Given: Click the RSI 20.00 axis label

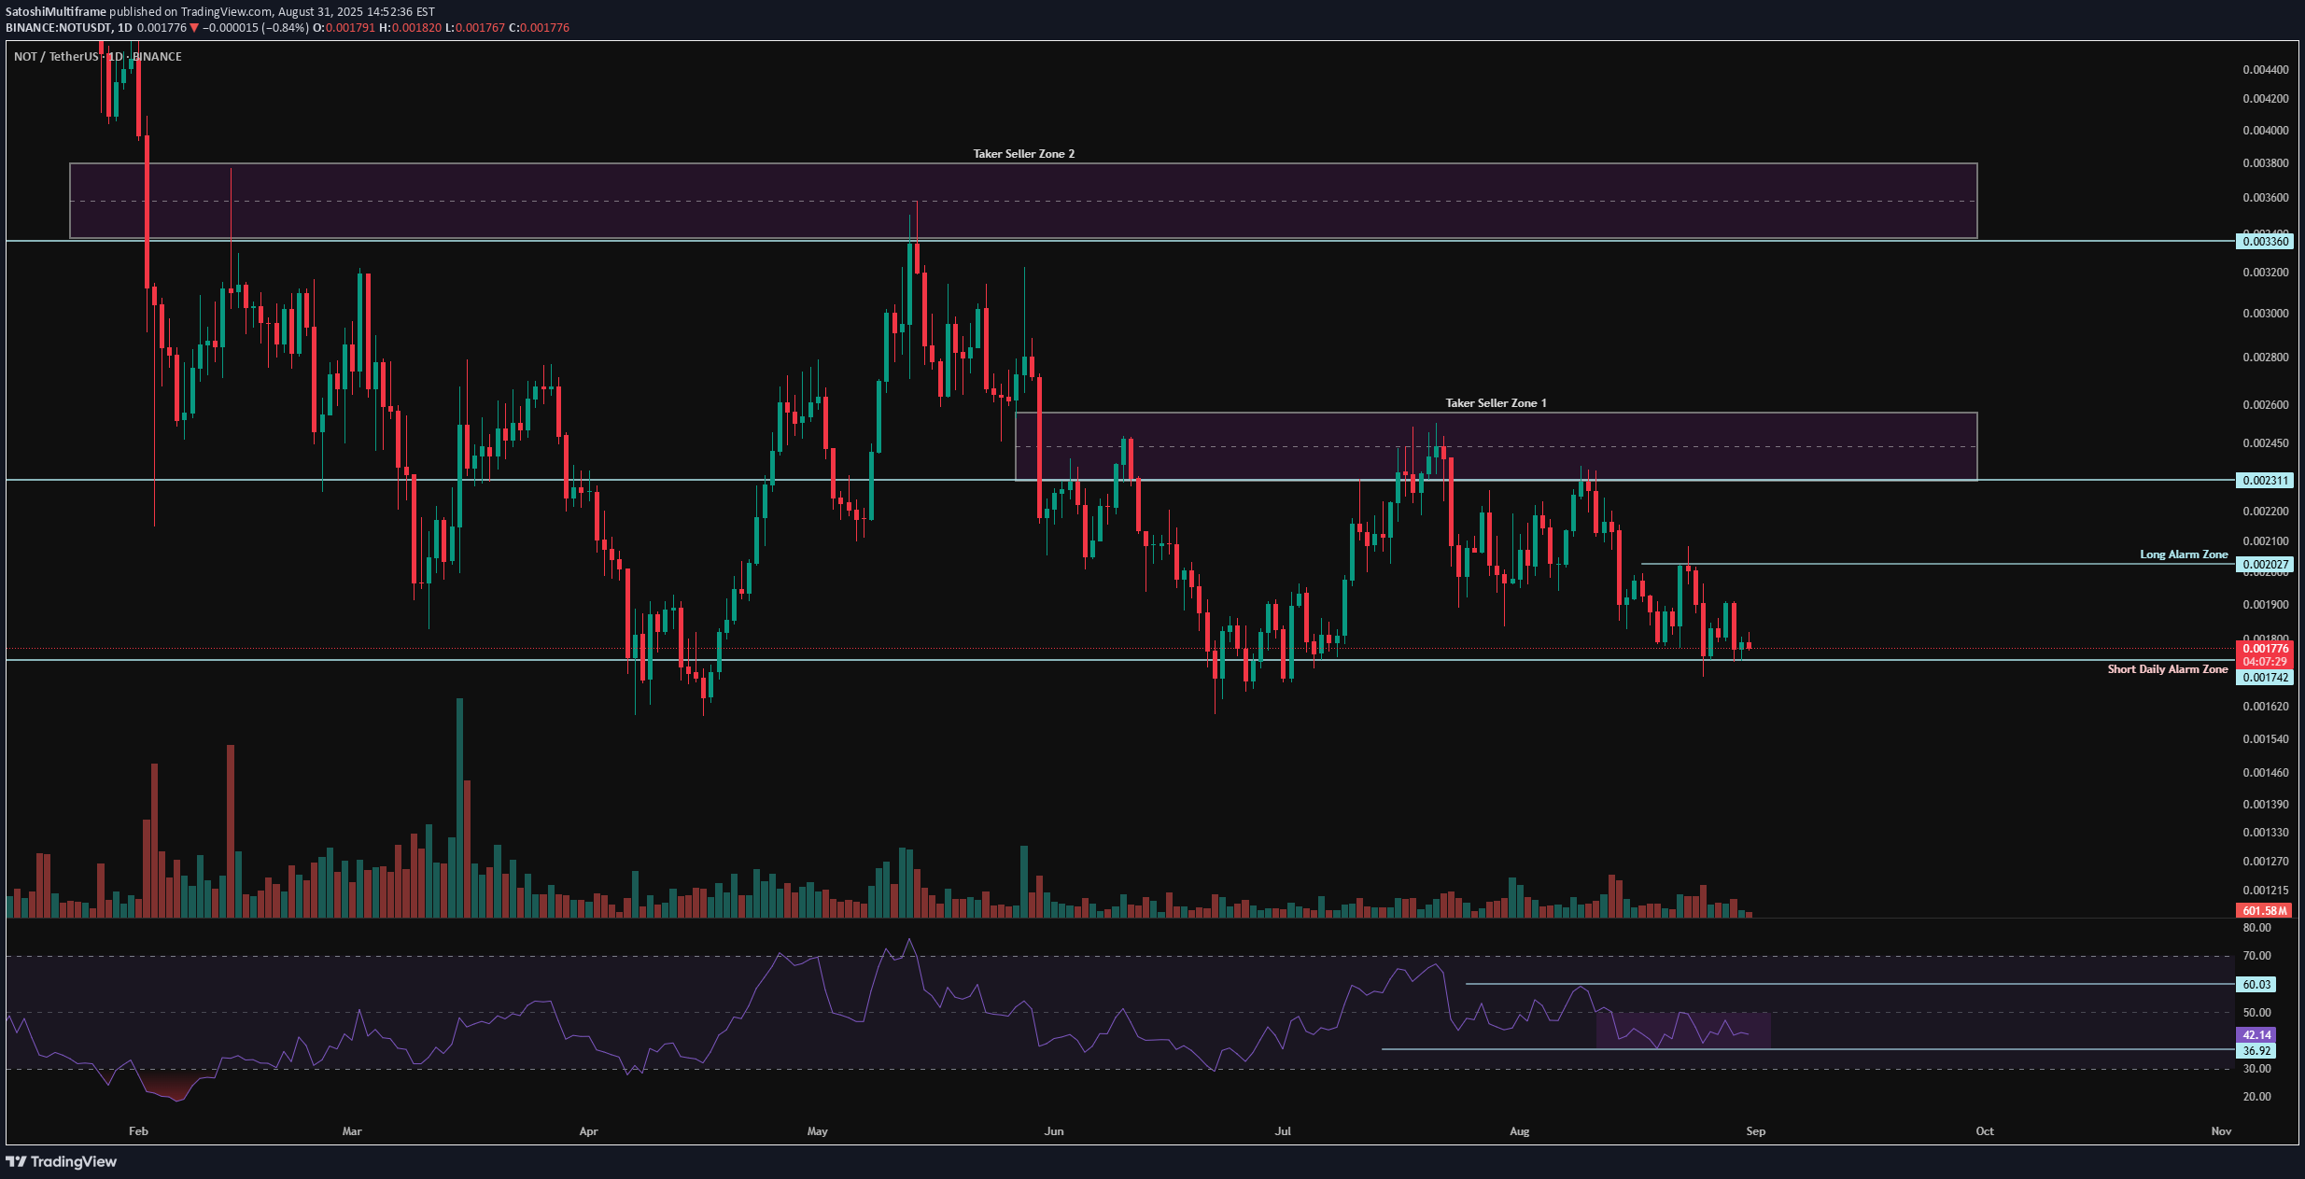Looking at the screenshot, I should pyautogui.click(x=2257, y=1097).
